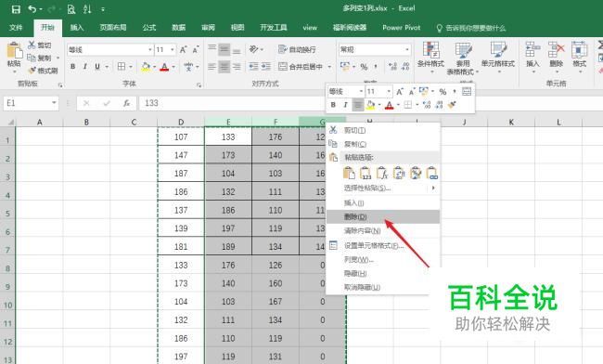Toggle center horizontal alignment in the ribbon
This screenshot has height=364, width=603.
tap(225, 67)
